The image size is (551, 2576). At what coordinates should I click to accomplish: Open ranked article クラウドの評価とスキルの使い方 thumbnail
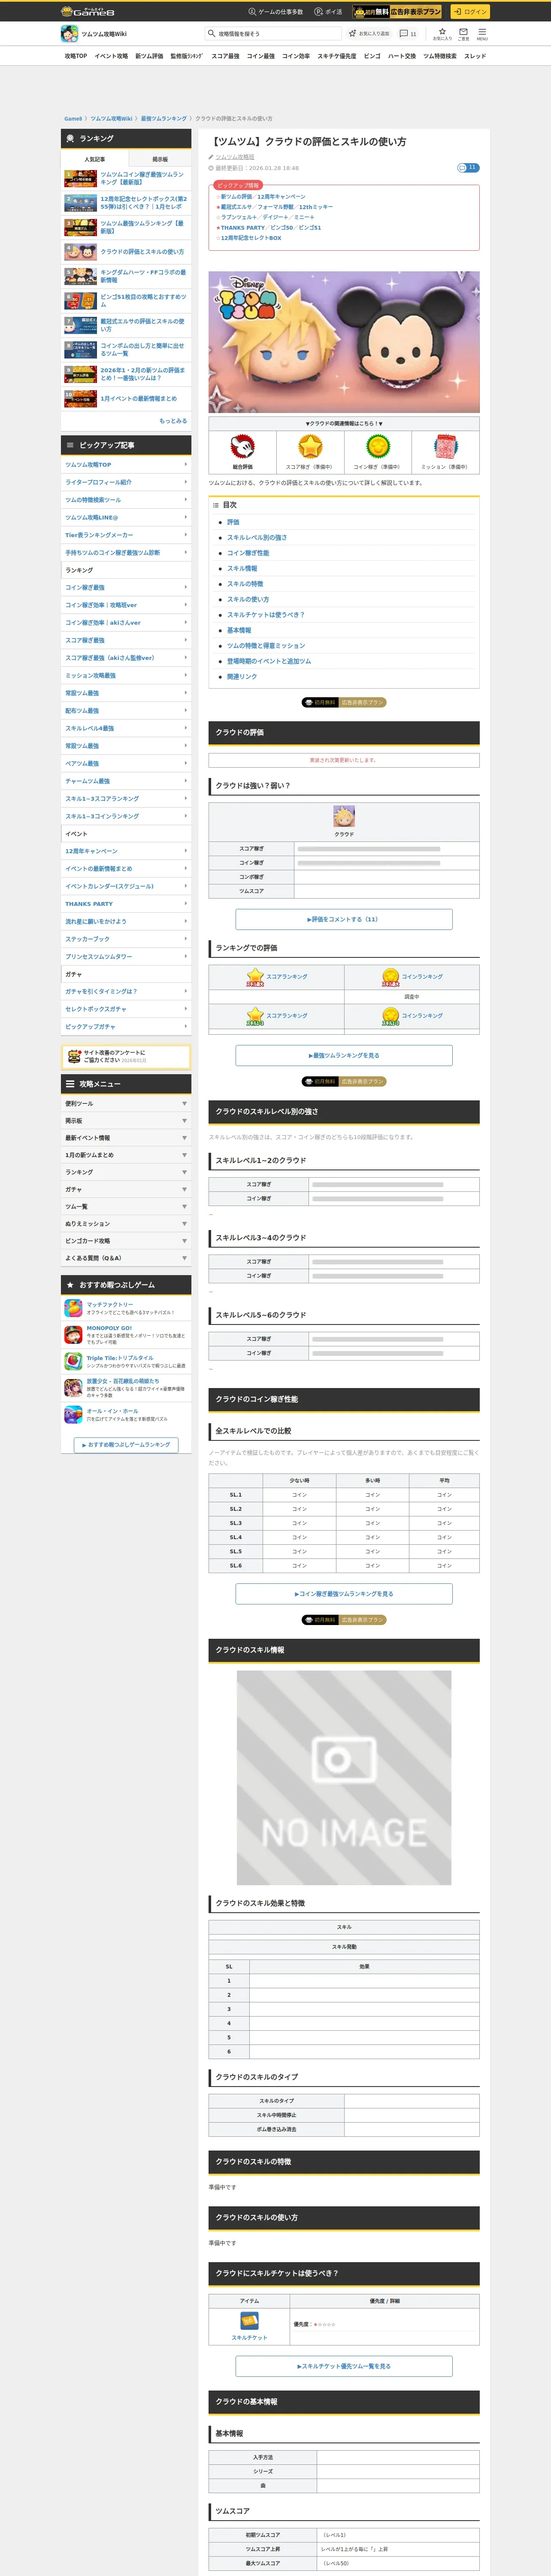[81, 252]
